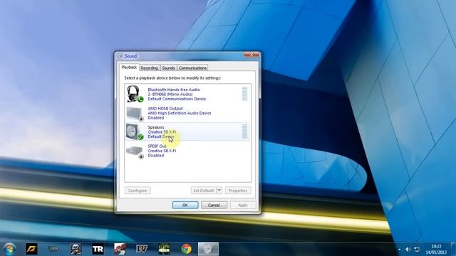Click the volume speaker tray icon
The height and width of the screenshot is (256, 456).
pyautogui.click(x=408, y=250)
